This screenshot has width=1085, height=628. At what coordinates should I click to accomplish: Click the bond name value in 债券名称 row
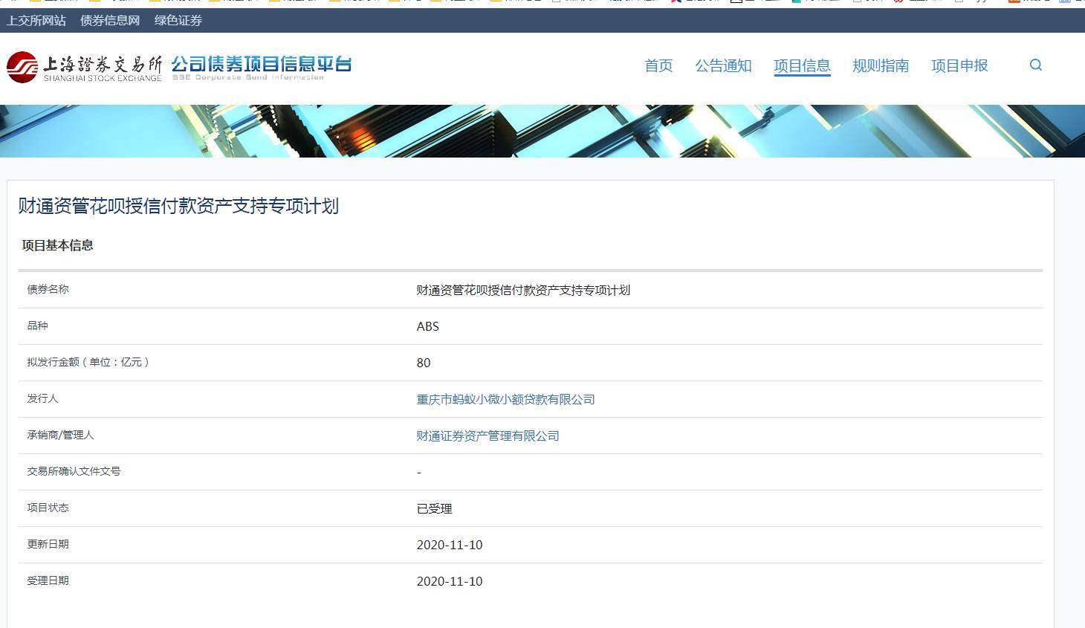523,291
